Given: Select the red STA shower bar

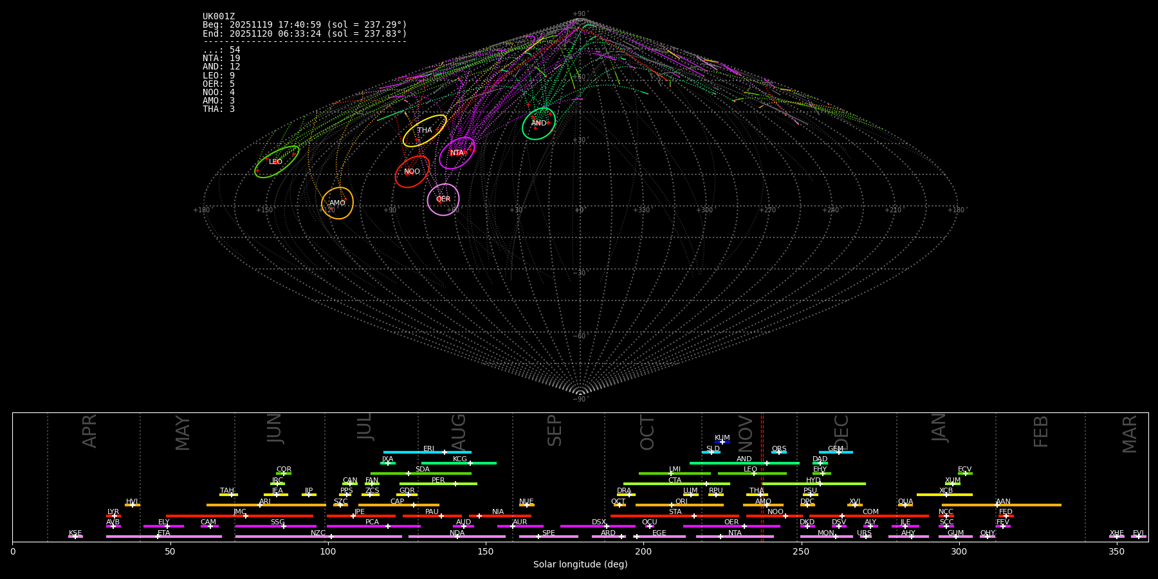Looking at the screenshot, I should pos(675,516).
